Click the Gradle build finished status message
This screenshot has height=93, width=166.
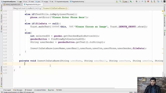click(x=19, y=92)
